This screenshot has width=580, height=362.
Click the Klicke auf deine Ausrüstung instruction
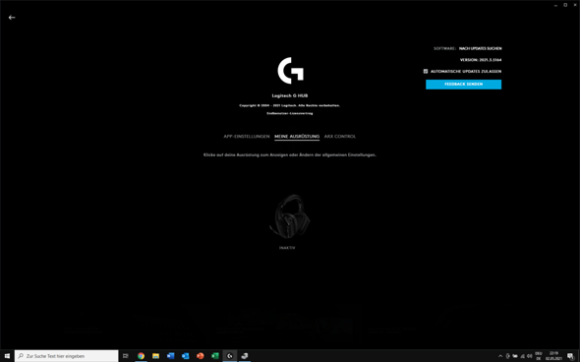tap(290, 154)
